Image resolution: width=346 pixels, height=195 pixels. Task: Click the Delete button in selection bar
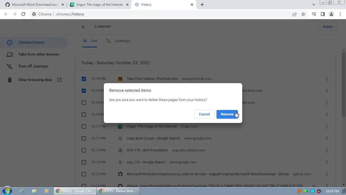[x=328, y=27]
